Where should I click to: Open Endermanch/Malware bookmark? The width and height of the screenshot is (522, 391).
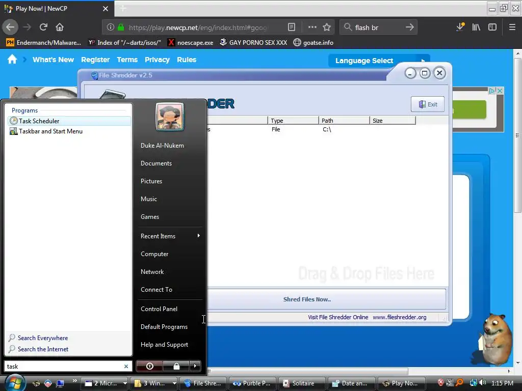click(43, 43)
